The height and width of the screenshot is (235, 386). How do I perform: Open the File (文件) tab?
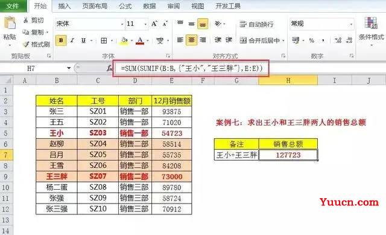[x=13, y=6]
